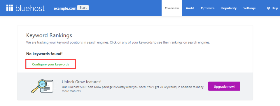The image size is (280, 106).
Task: Click the Keyword Rankings heading
Action: tap(49, 35)
